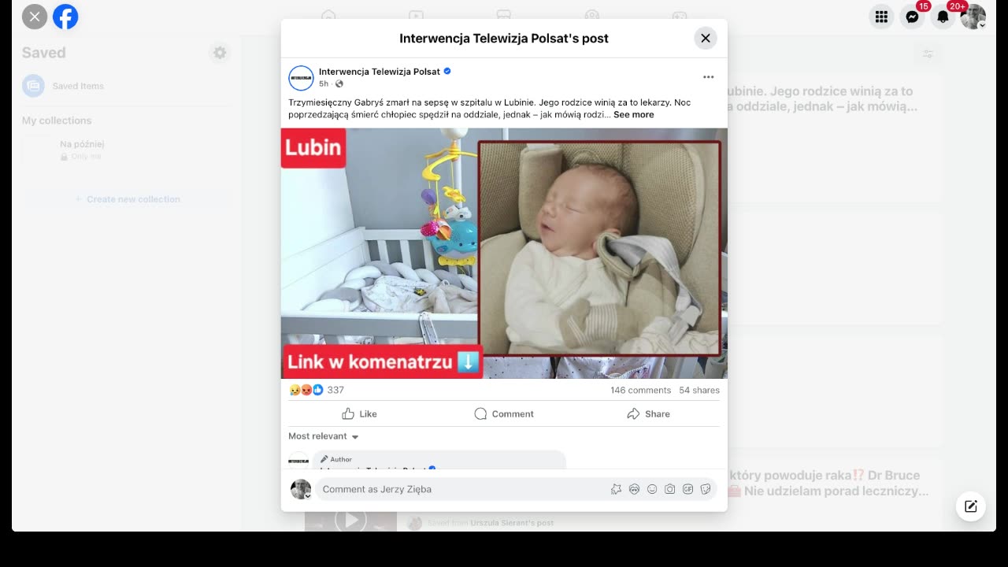Click the public audience globe icon
Viewport: 1008px width, 567px height.
339,84
